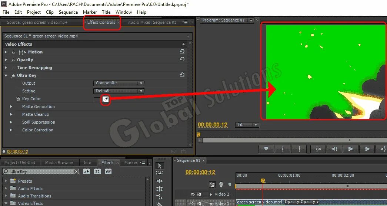Activate the Rolling Edit tool
Viewport: 387px width, 206px height.
point(160,189)
